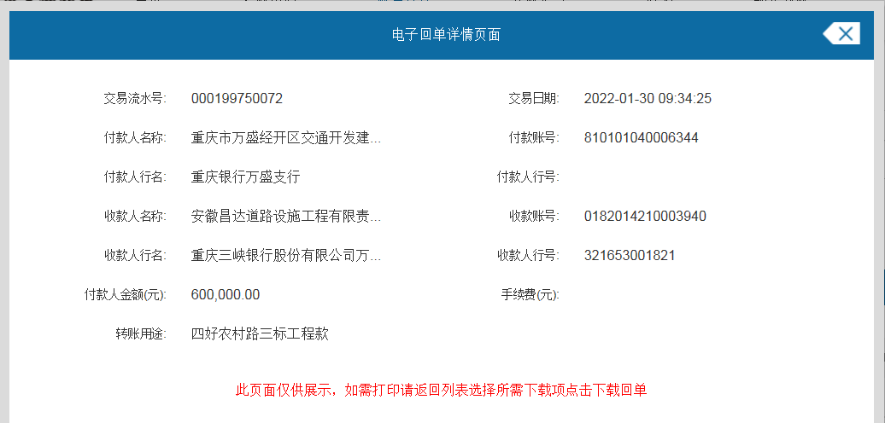Click the 付款人行号 label
This screenshot has width=885, height=423.
(x=528, y=177)
